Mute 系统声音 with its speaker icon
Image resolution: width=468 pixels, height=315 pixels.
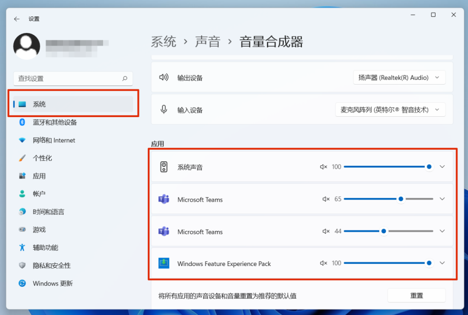(x=323, y=167)
